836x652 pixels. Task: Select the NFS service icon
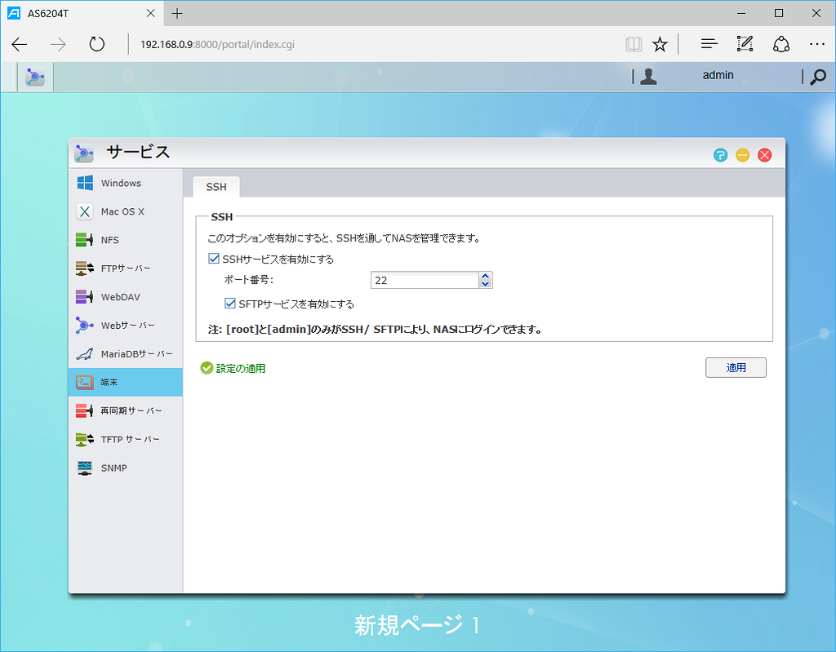84,239
